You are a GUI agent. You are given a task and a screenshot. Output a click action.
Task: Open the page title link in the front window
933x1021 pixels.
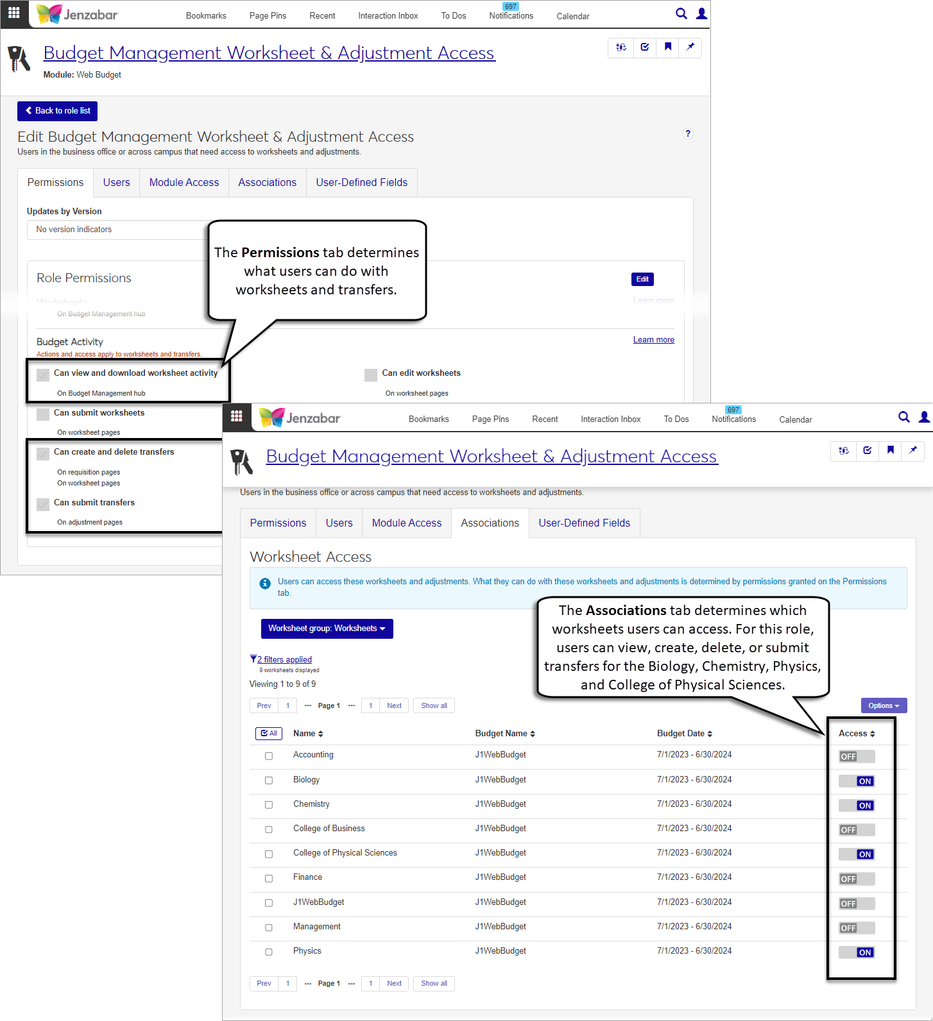coord(492,457)
